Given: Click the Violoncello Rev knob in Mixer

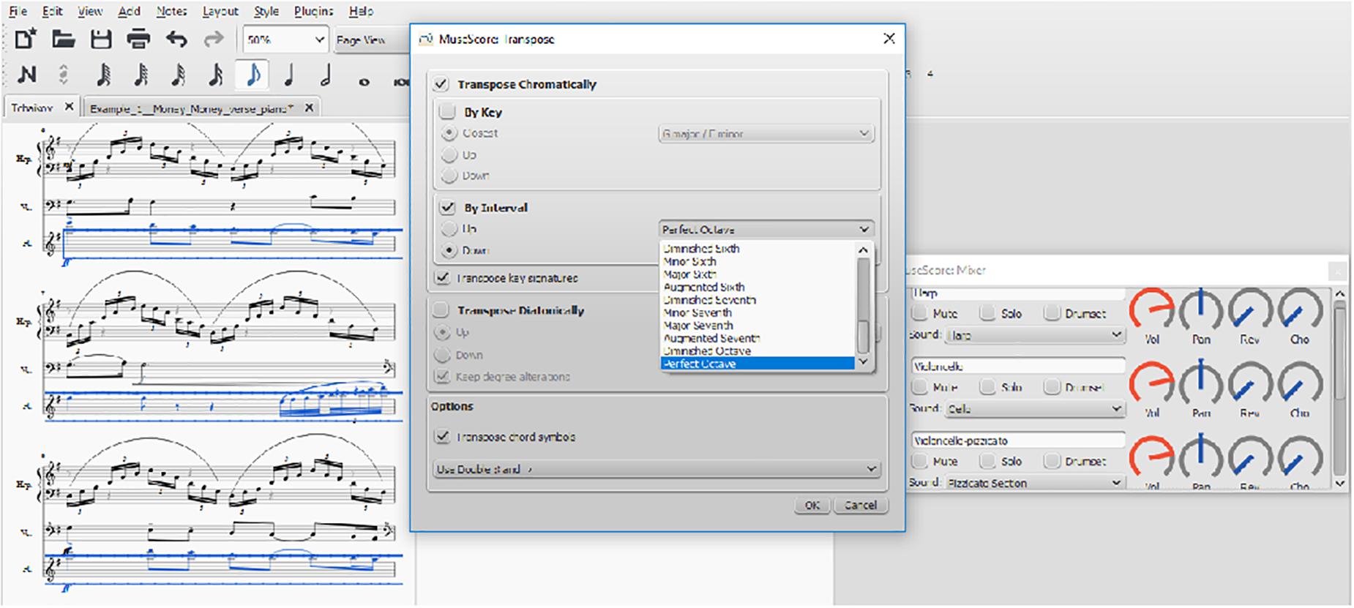Looking at the screenshot, I should [x=1250, y=384].
